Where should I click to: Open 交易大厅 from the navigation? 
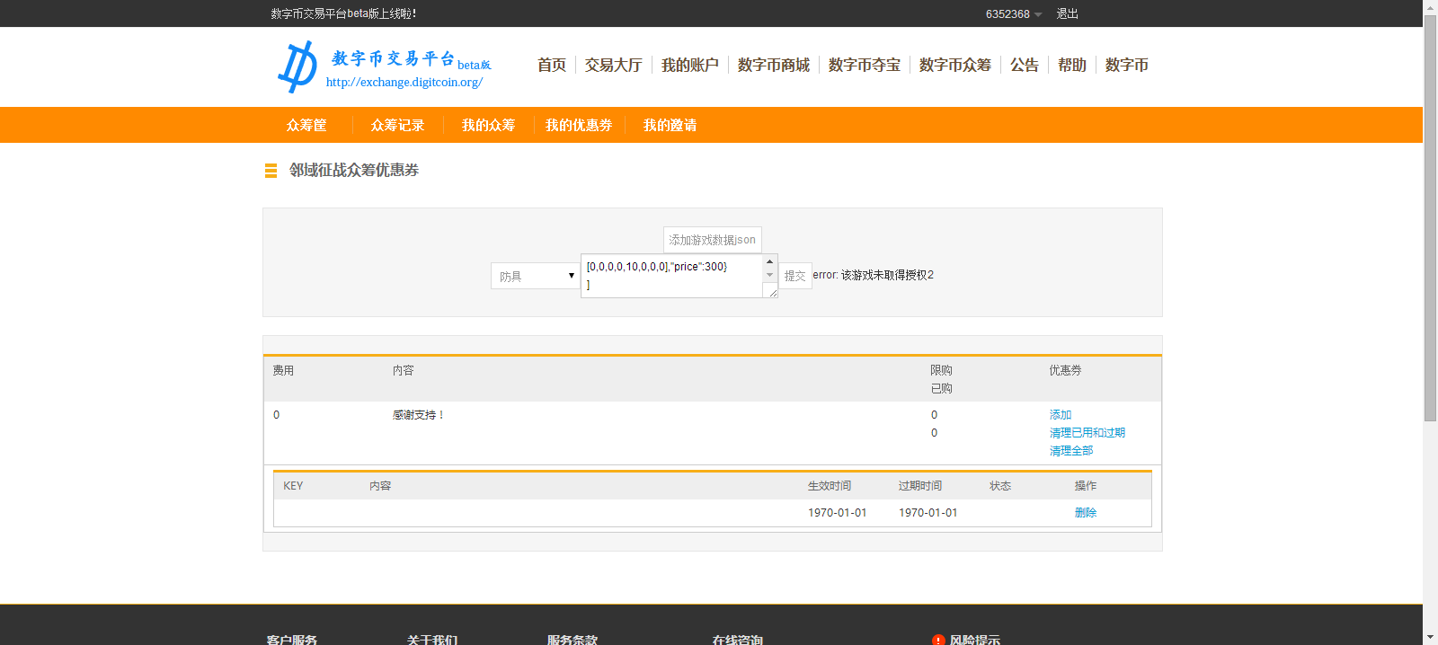(x=614, y=65)
